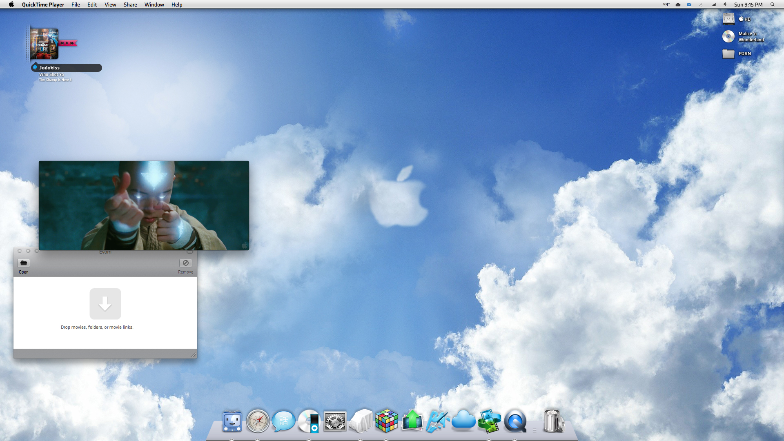
Task: Click the Who Shot Ya song title
Action: (51, 74)
